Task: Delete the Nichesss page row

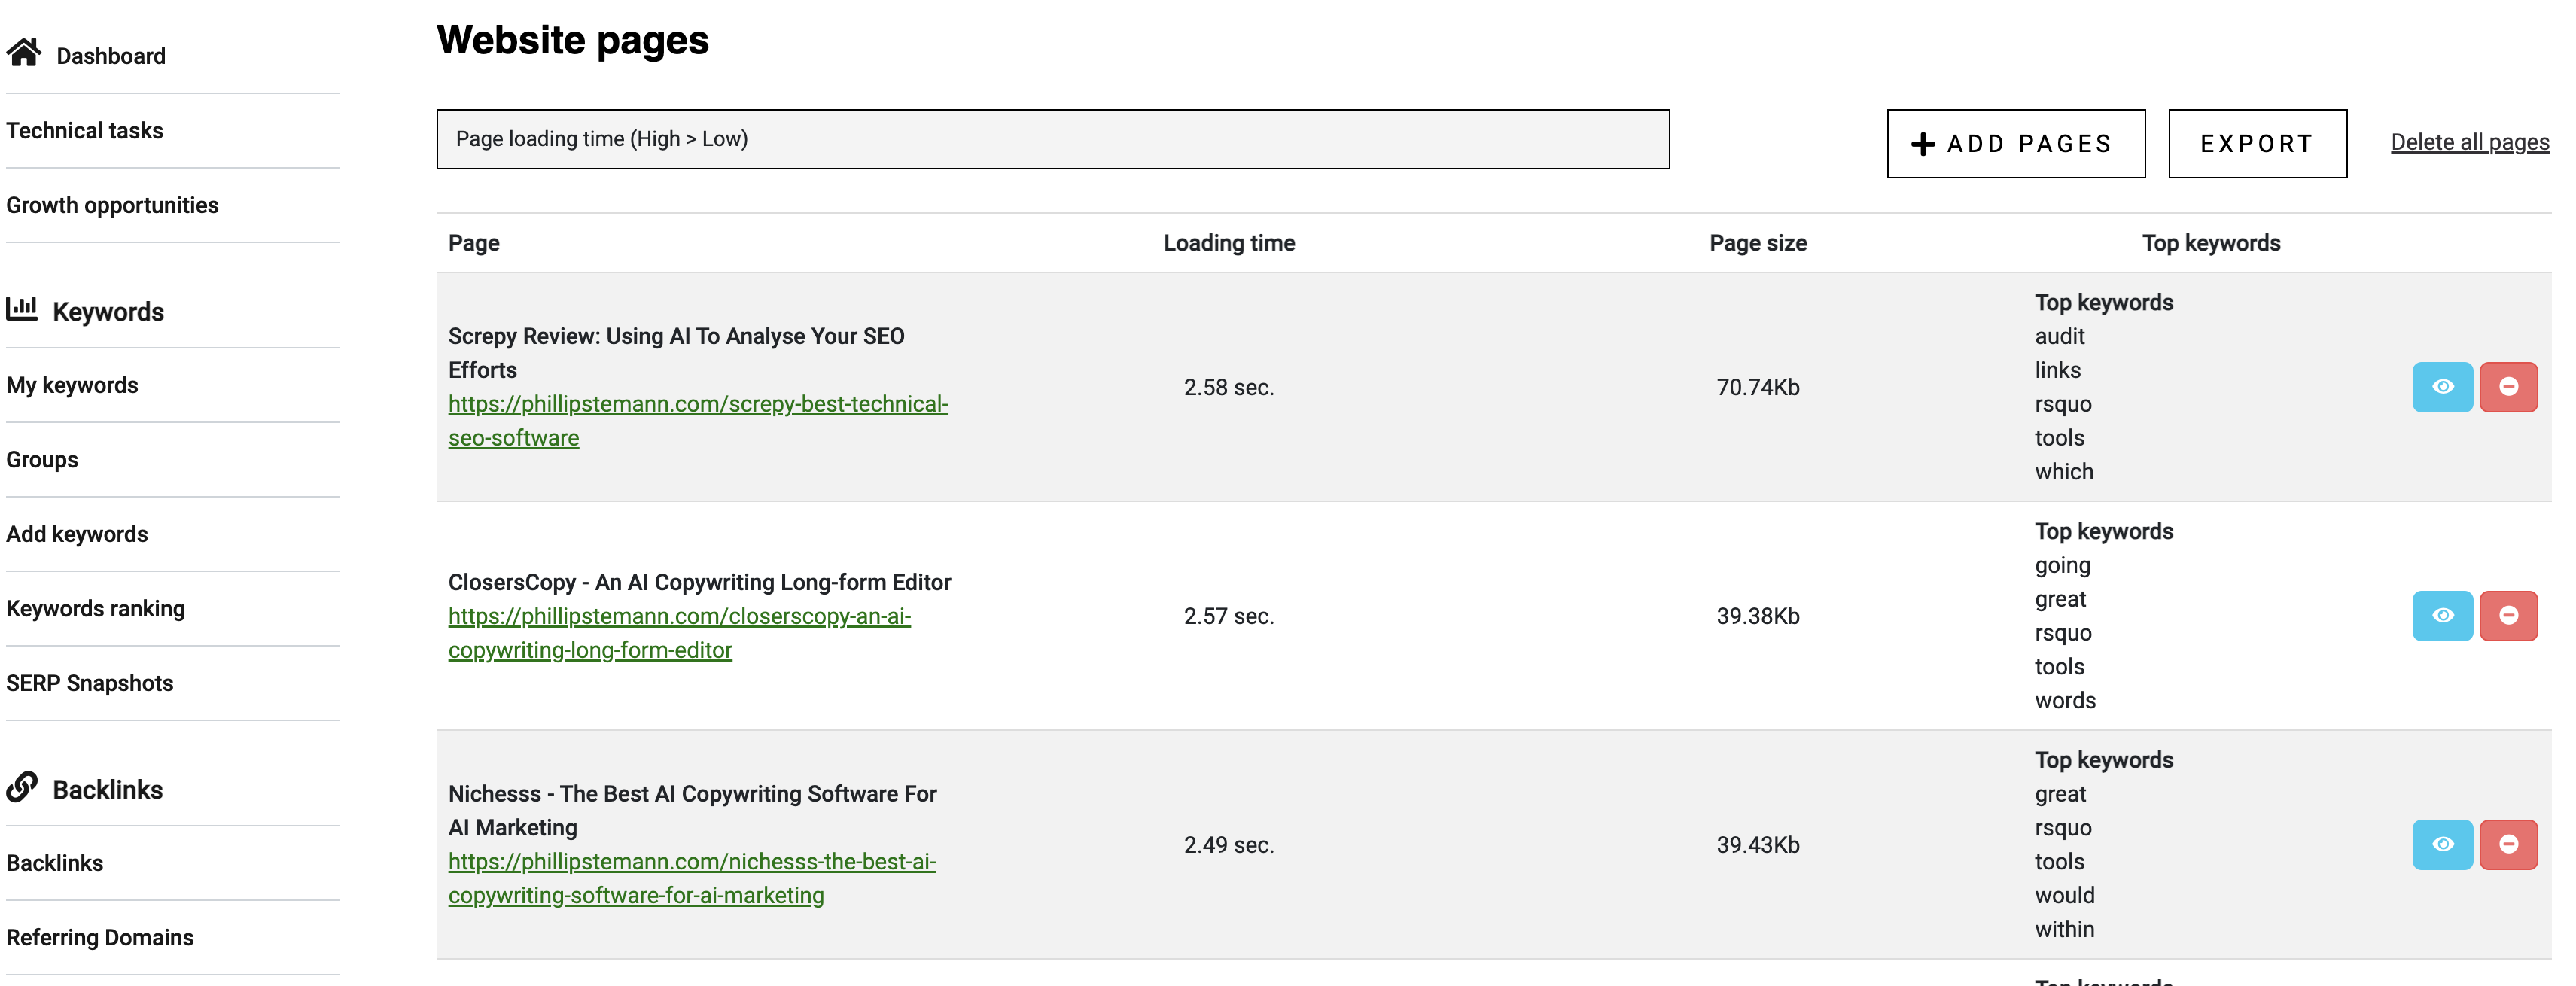Action: 2508,845
